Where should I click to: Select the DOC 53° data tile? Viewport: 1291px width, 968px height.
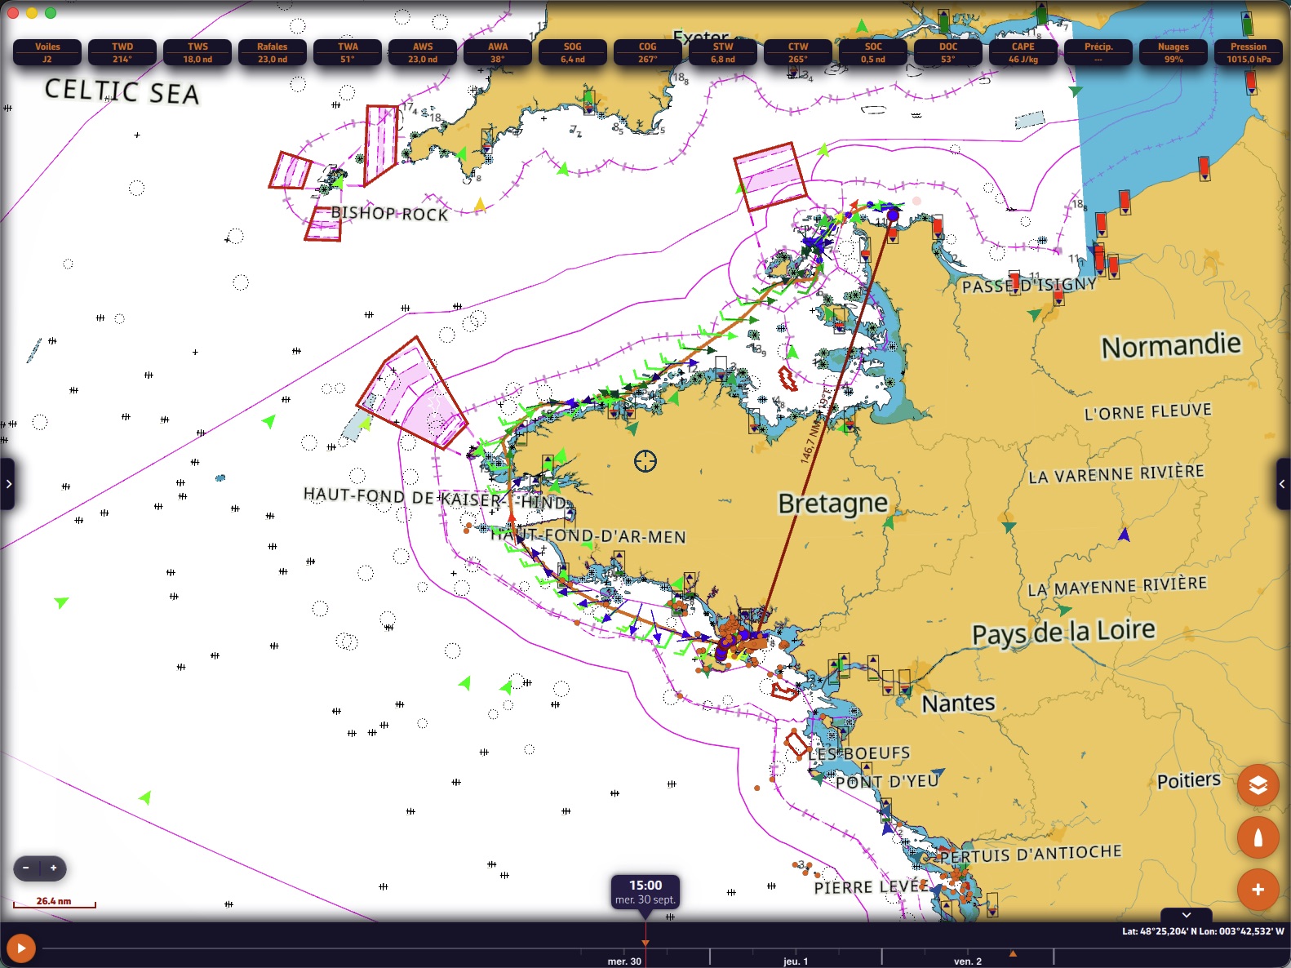[x=948, y=52]
